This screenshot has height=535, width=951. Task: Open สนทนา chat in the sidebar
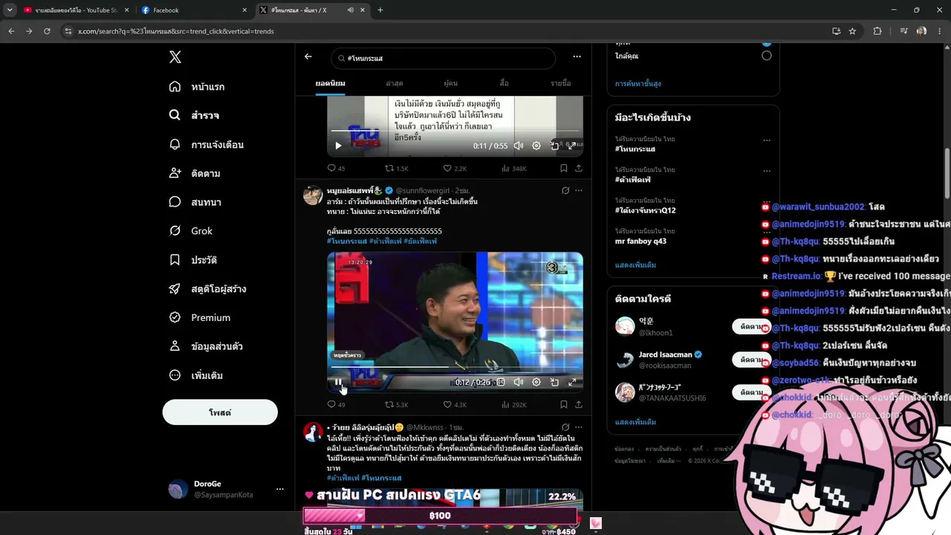(195, 202)
